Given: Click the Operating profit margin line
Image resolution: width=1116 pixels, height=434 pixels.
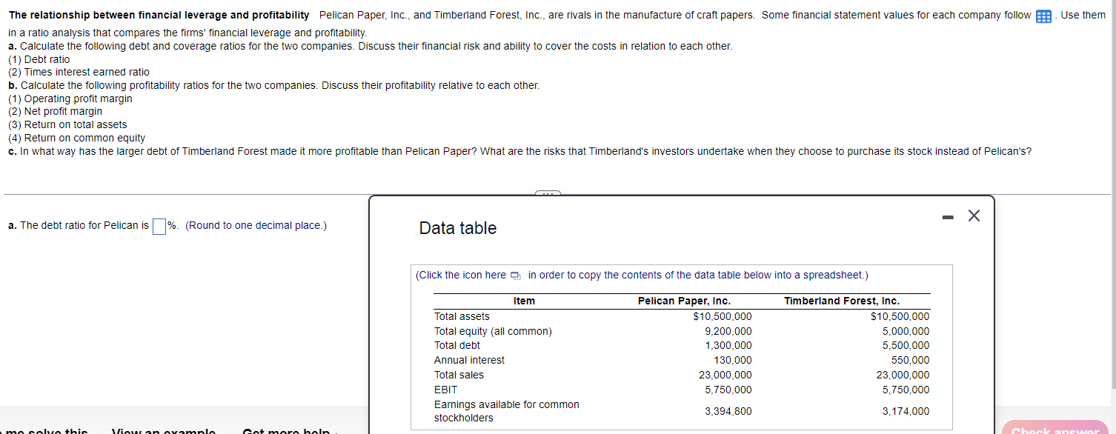Looking at the screenshot, I should click(x=70, y=99).
